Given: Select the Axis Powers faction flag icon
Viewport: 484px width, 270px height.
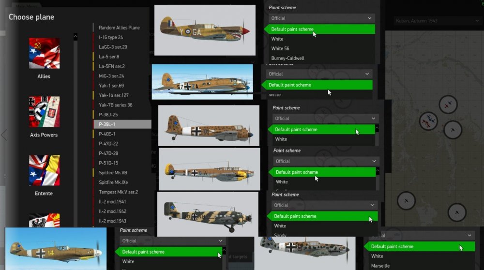Looking at the screenshot, I should [44, 112].
